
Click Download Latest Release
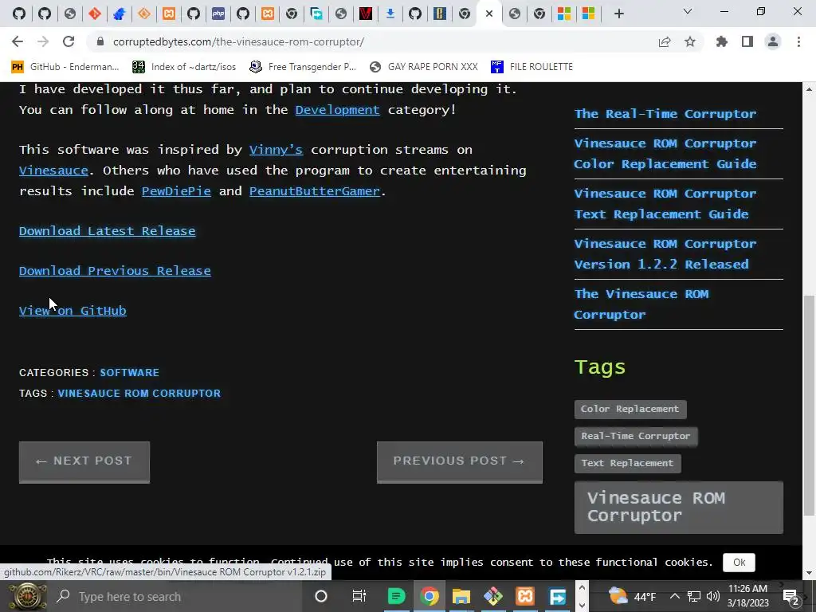coord(108,231)
